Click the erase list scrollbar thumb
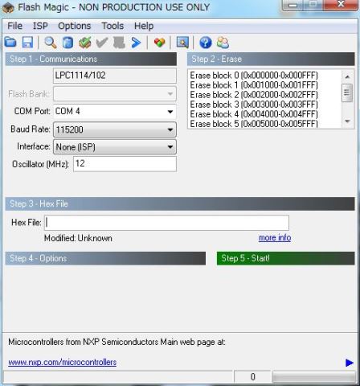The image size is (360, 386). tap(347, 92)
